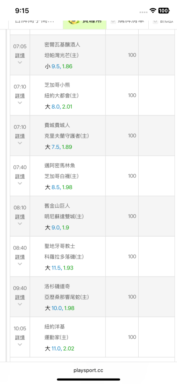The image size is (177, 384).
Task: Tap the 9:15 clock in status bar
Action: pyautogui.click(x=22, y=10)
